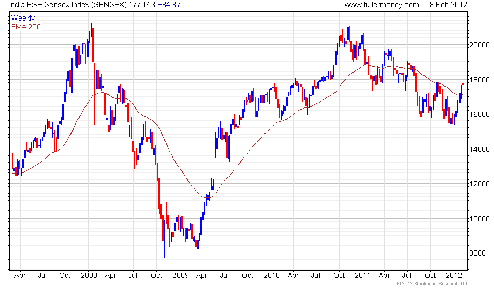Select the 2009 label on time axis
This screenshot has width=494, height=288.
(x=181, y=276)
